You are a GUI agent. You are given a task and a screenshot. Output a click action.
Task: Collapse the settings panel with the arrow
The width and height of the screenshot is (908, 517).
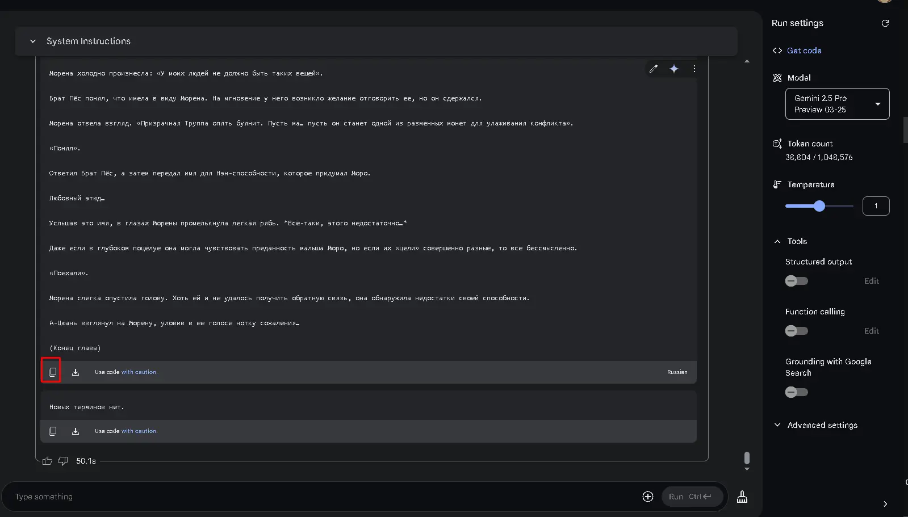pyautogui.click(x=885, y=504)
